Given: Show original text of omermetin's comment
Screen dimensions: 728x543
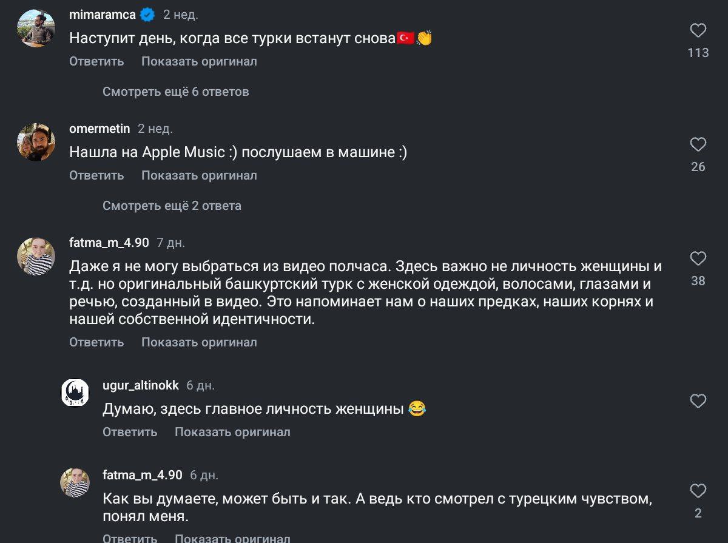Looking at the screenshot, I should 199,175.
